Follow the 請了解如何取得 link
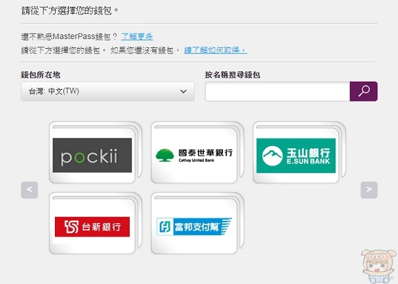398x284 pixels. (215, 50)
